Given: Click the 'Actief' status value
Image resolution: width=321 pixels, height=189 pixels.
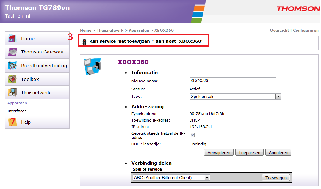Looking at the screenshot, I should [195, 89].
